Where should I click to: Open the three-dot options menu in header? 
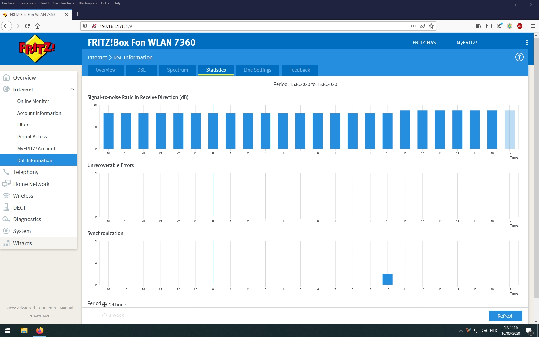[x=527, y=42]
